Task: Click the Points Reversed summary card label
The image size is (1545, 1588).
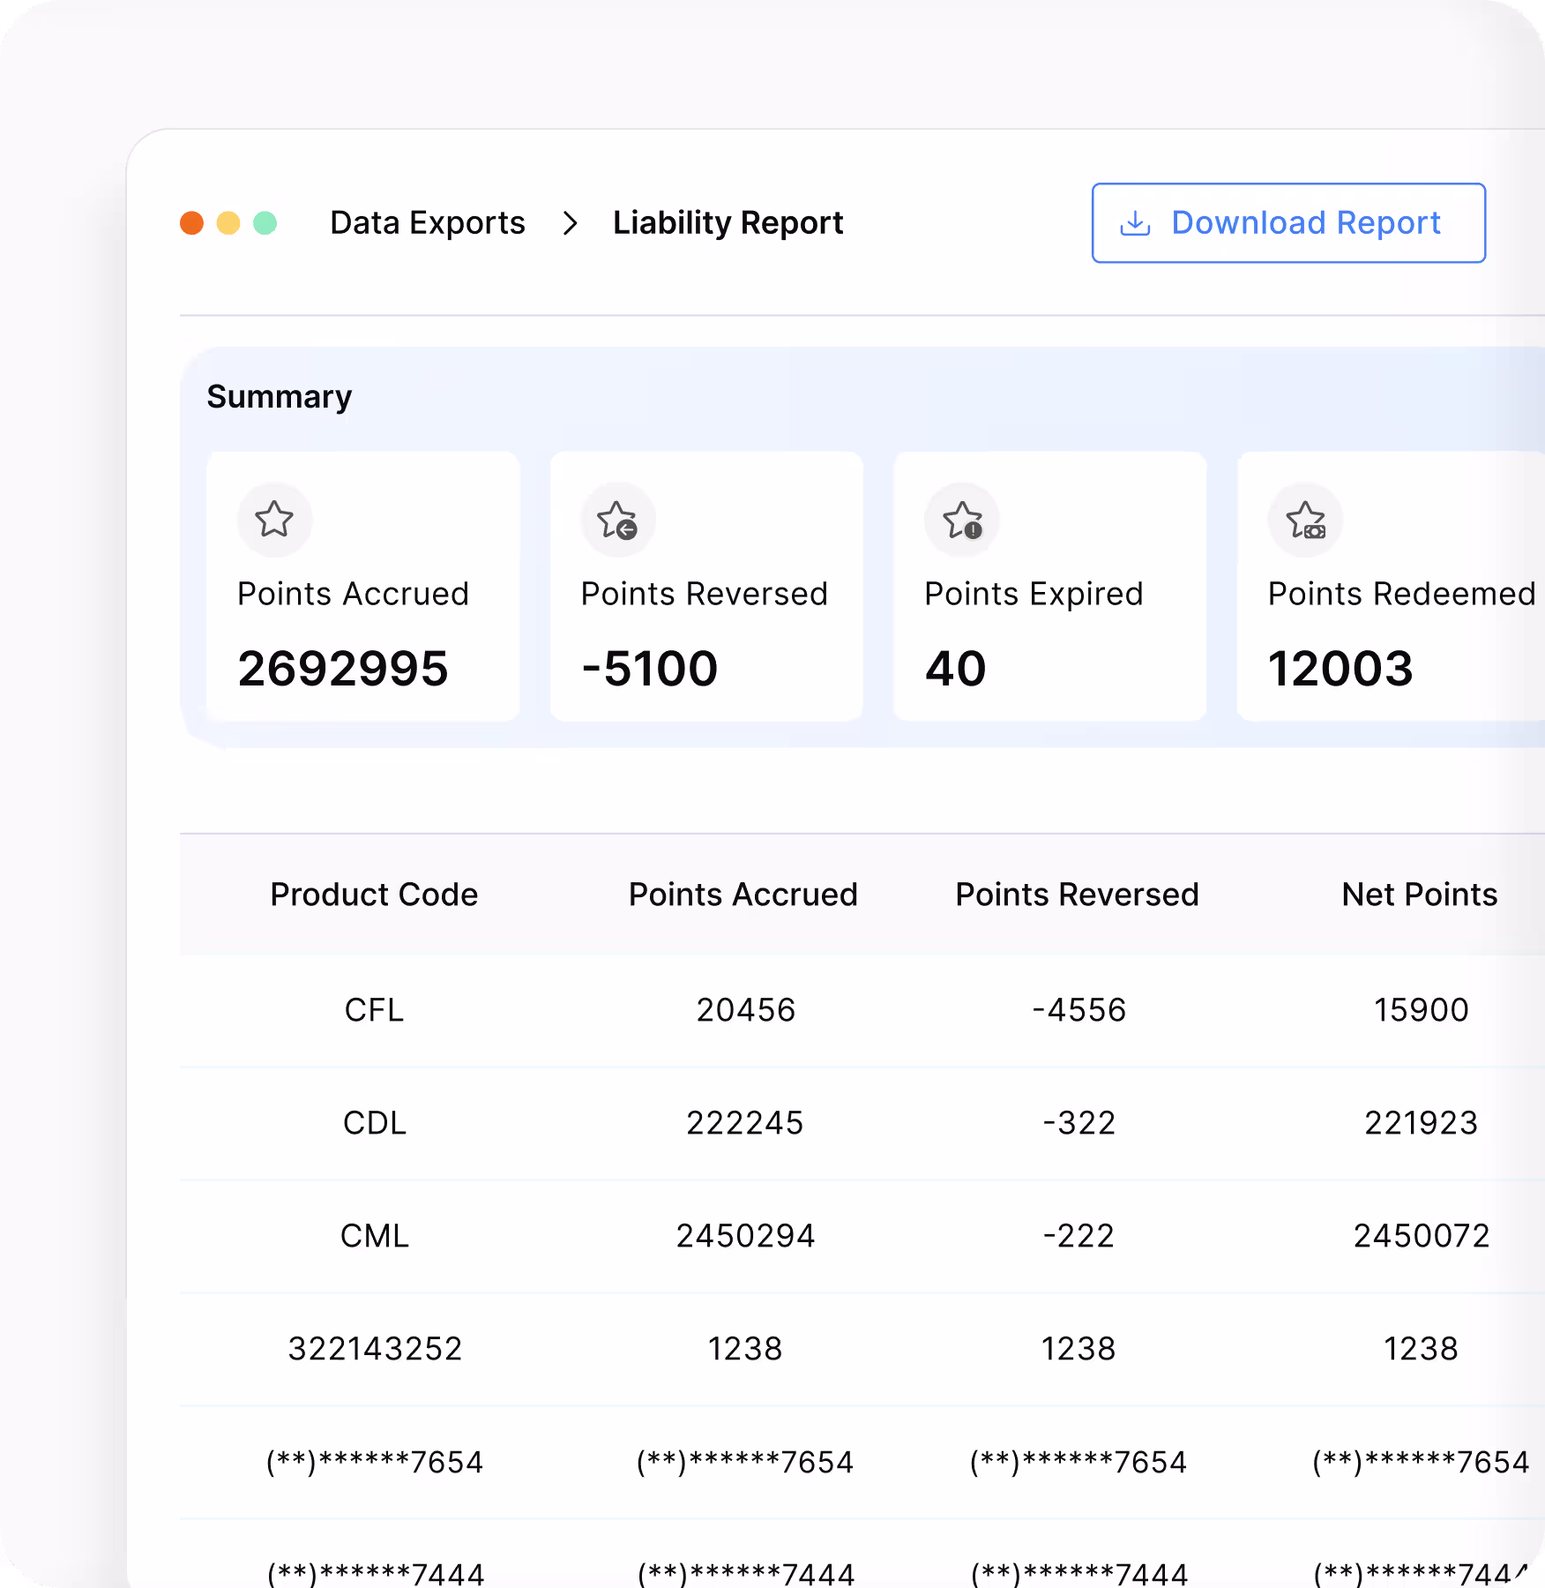Action: (705, 594)
